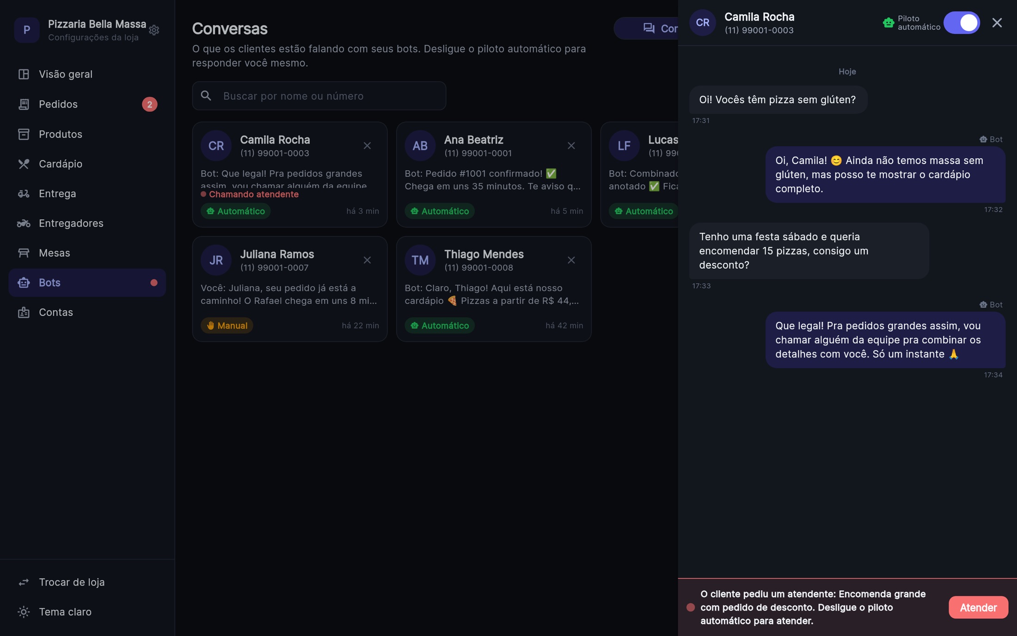Open the Cardápio section
Viewport: 1017px width, 636px height.
tap(87, 164)
